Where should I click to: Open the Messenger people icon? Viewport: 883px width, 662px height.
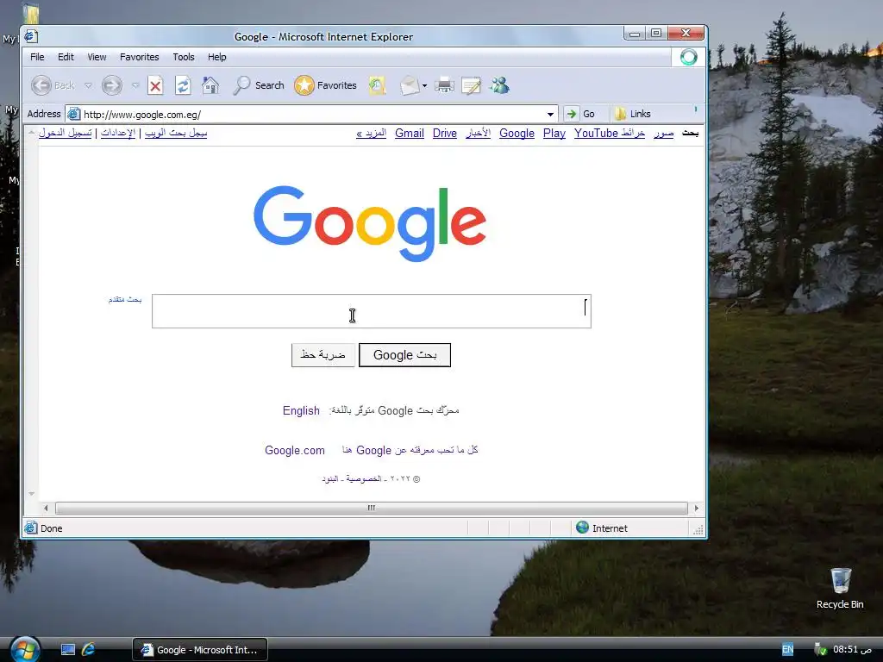point(499,85)
